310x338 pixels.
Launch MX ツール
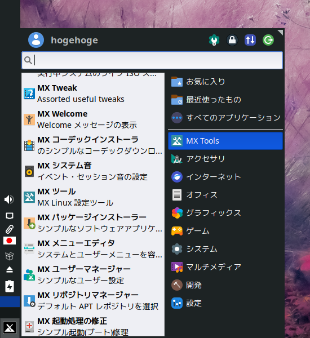click(93, 197)
